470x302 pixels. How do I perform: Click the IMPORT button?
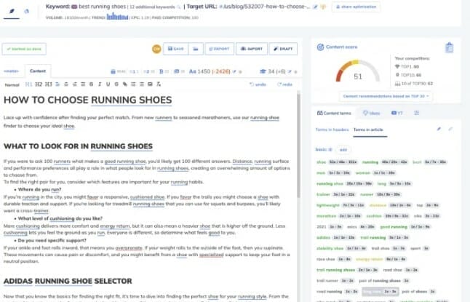(251, 49)
